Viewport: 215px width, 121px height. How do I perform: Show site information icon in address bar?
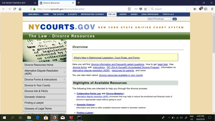click(x=31, y=9)
